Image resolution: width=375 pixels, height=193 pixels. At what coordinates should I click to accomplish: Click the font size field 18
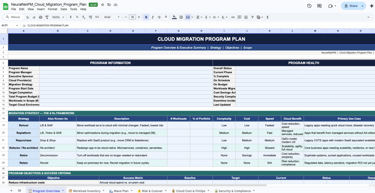pos(132,17)
